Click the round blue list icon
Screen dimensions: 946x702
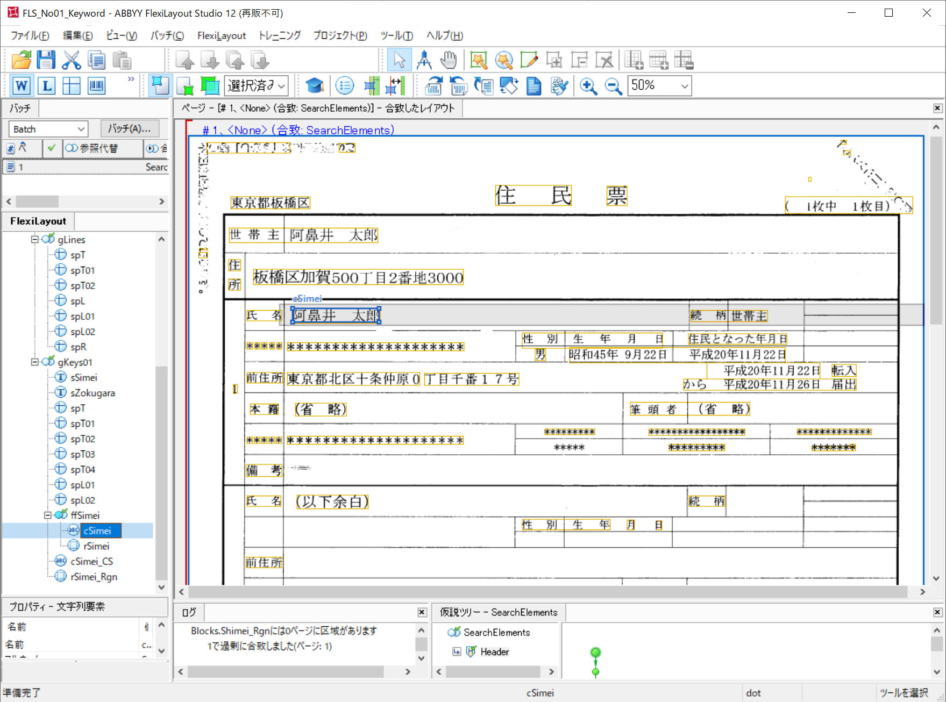[x=345, y=85]
